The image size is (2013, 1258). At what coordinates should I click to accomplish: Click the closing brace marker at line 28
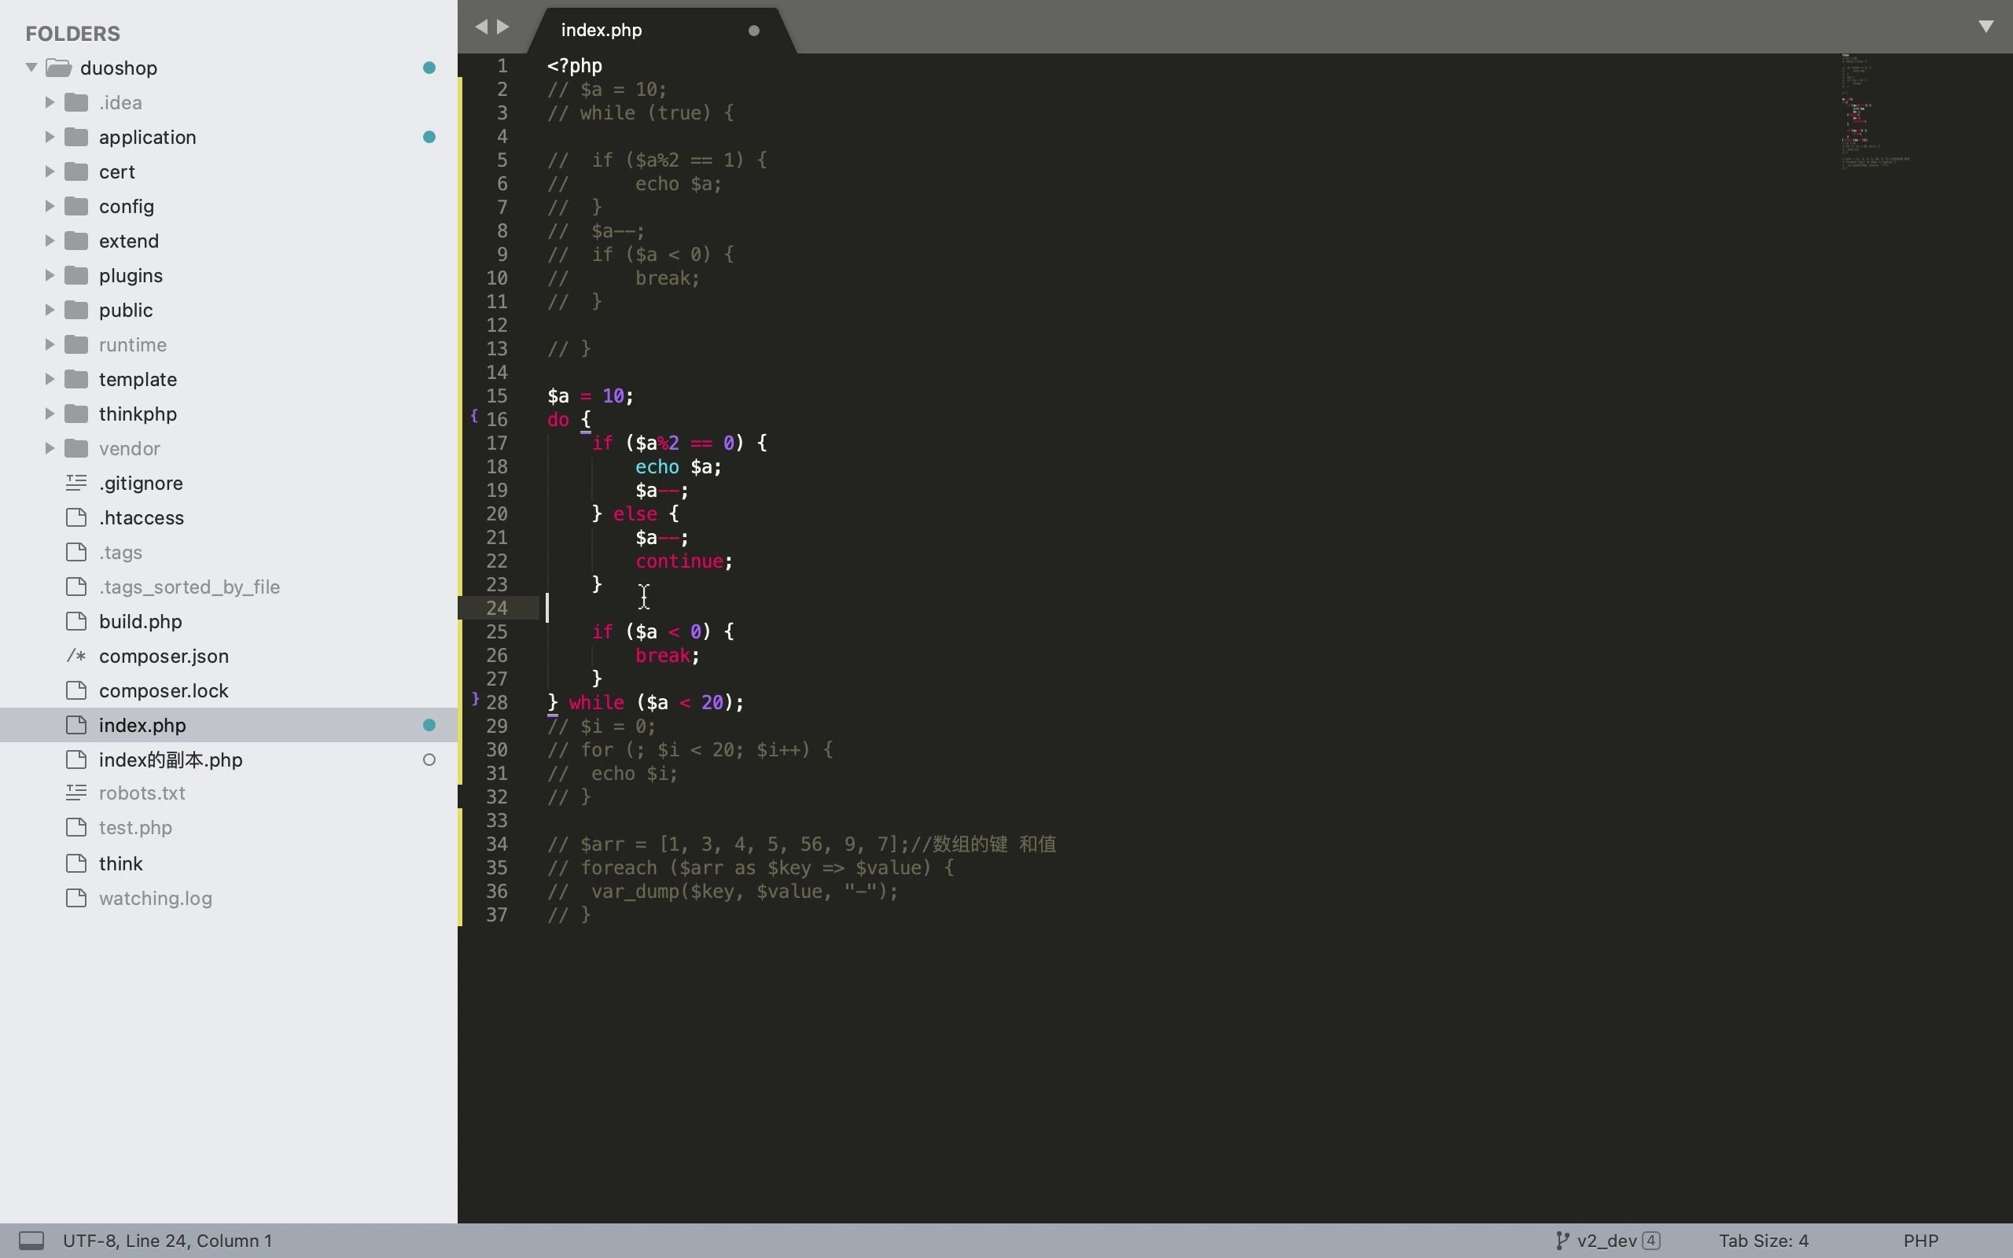coord(475,699)
